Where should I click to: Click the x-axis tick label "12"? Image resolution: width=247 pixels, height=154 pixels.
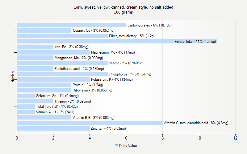click(235, 138)
